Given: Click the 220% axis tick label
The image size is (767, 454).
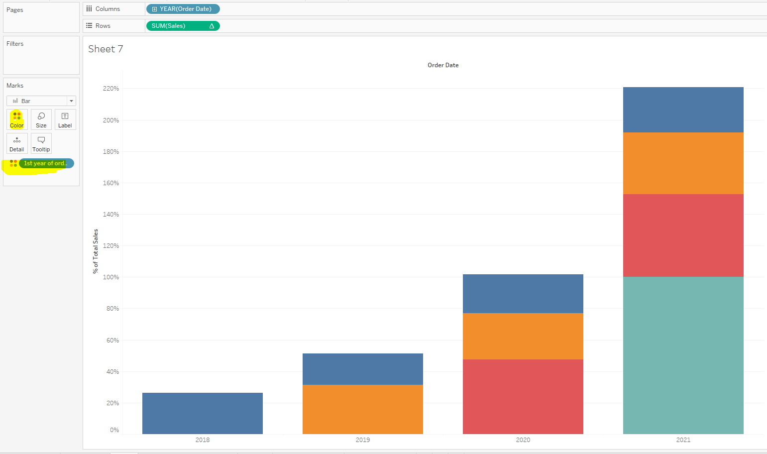Looking at the screenshot, I should [111, 89].
